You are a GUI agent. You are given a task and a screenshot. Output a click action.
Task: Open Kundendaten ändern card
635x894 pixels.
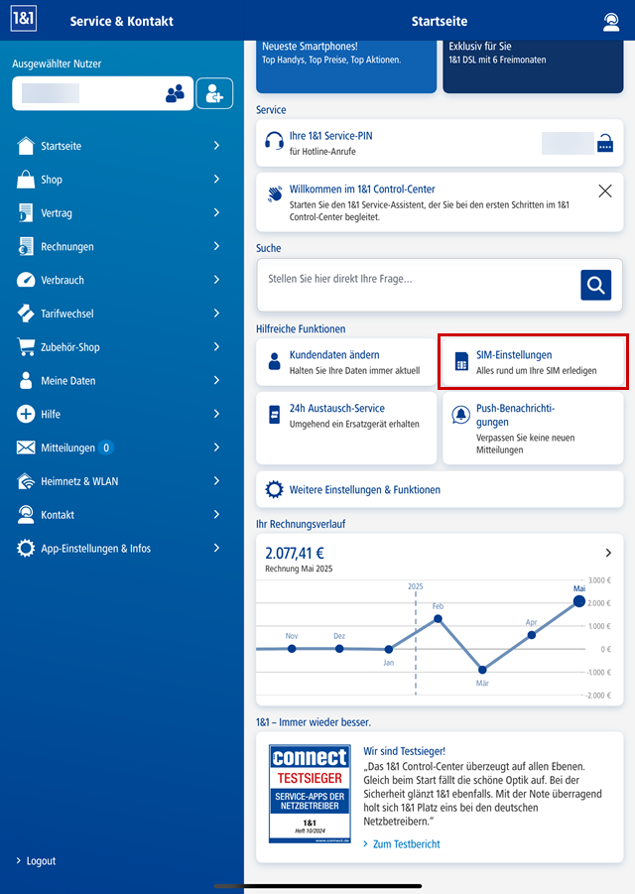coord(346,362)
